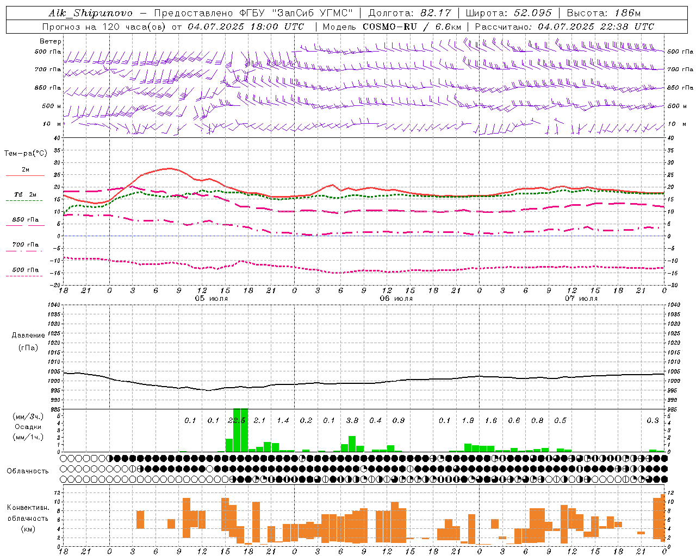Screen dimensions: 696x556
Task: Click the (мм/3ч.) units label
Action: [28, 416]
